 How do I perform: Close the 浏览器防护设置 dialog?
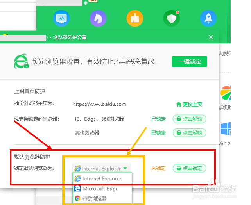coord(211,37)
